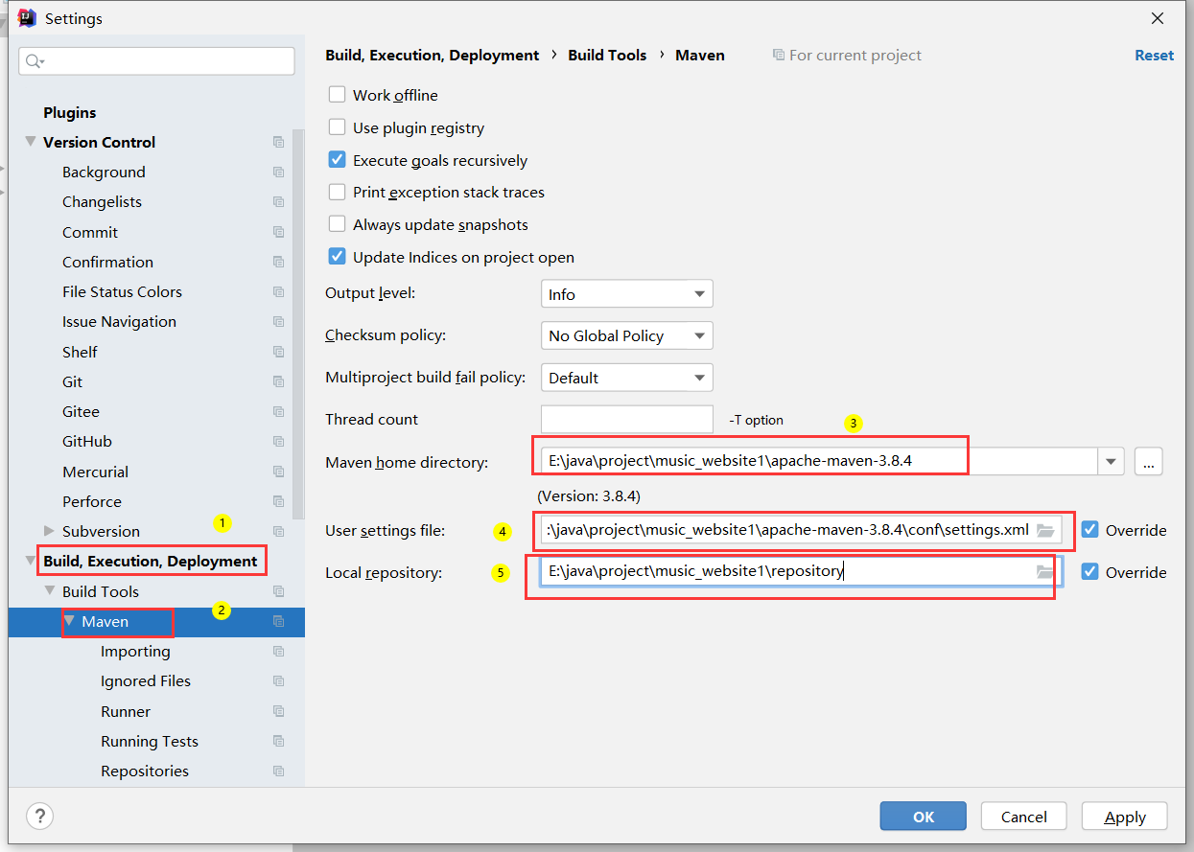
Task: Click the project-level icon in the Issue Navigation row
Action: [278, 322]
